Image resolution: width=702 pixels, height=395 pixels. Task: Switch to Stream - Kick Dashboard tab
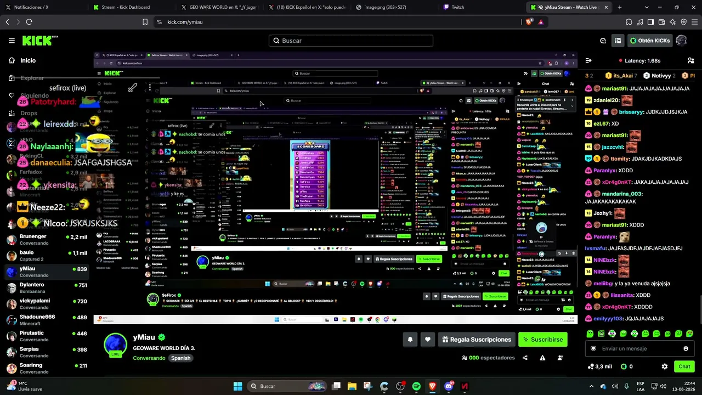tap(132, 7)
